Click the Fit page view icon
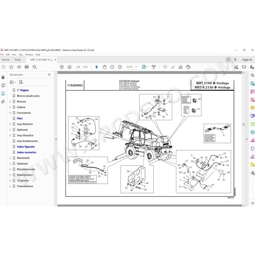 144,67
